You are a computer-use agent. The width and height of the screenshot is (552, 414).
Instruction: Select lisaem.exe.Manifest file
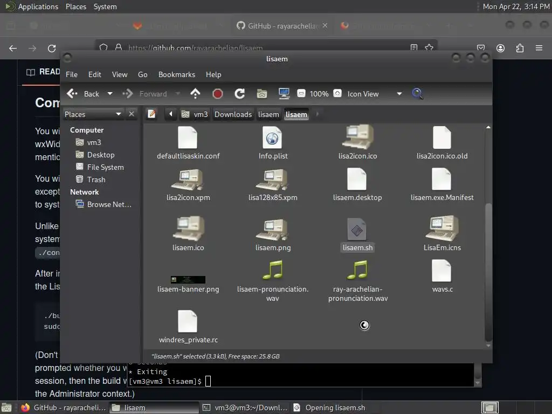(442, 185)
